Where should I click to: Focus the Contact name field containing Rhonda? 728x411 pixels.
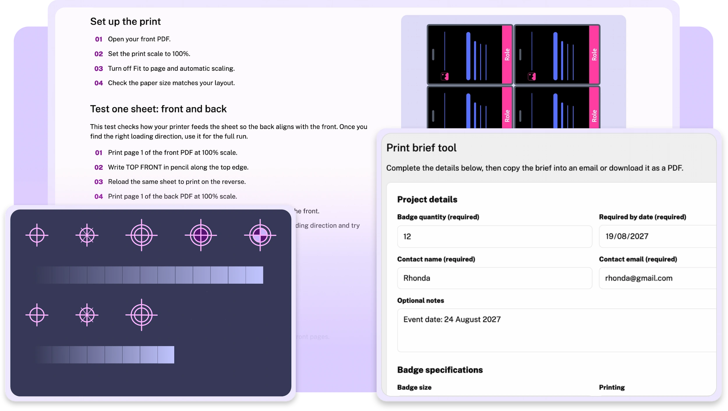coord(494,278)
